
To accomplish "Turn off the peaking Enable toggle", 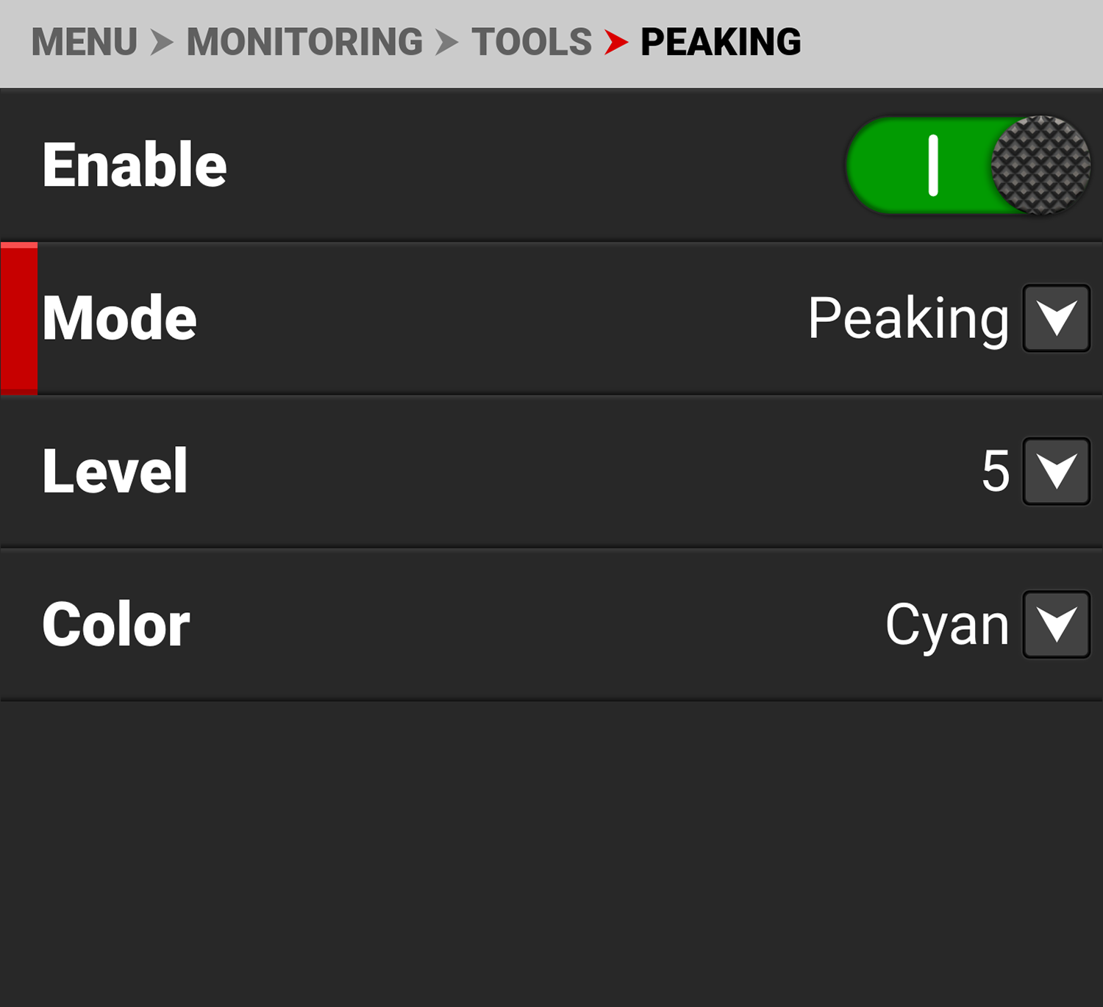I will pyautogui.click(x=968, y=165).
